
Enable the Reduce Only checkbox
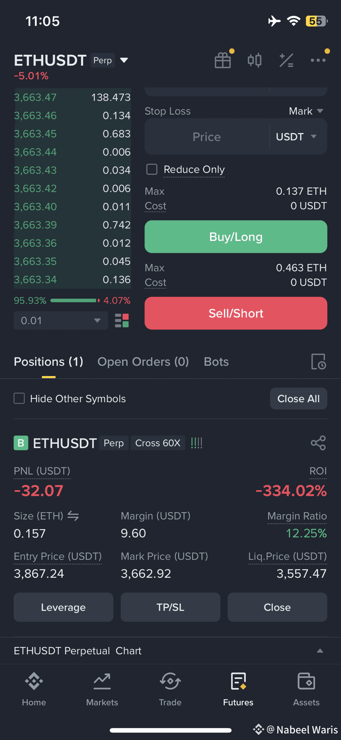(152, 169)
